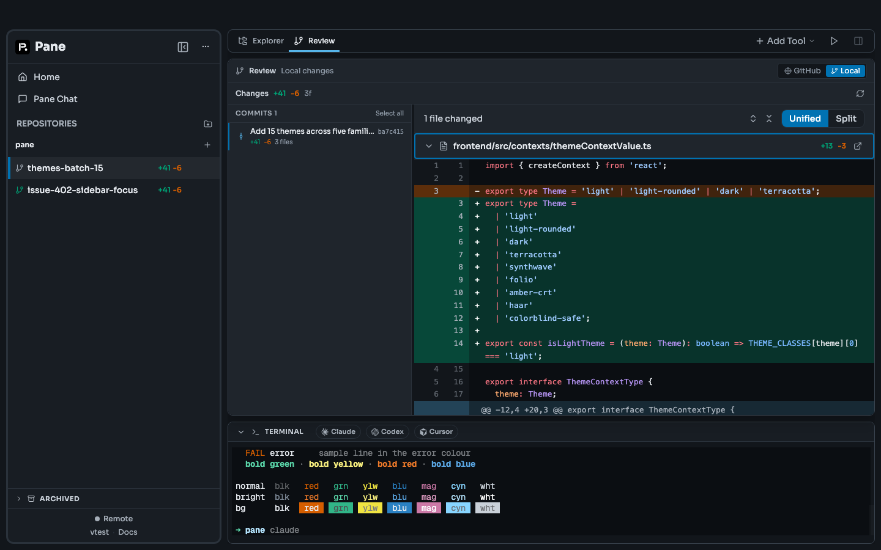Image resolution: width=881 pixels, height=550 pixels.
Task: Click the TERMINAL label
Action: click(284, 432)
